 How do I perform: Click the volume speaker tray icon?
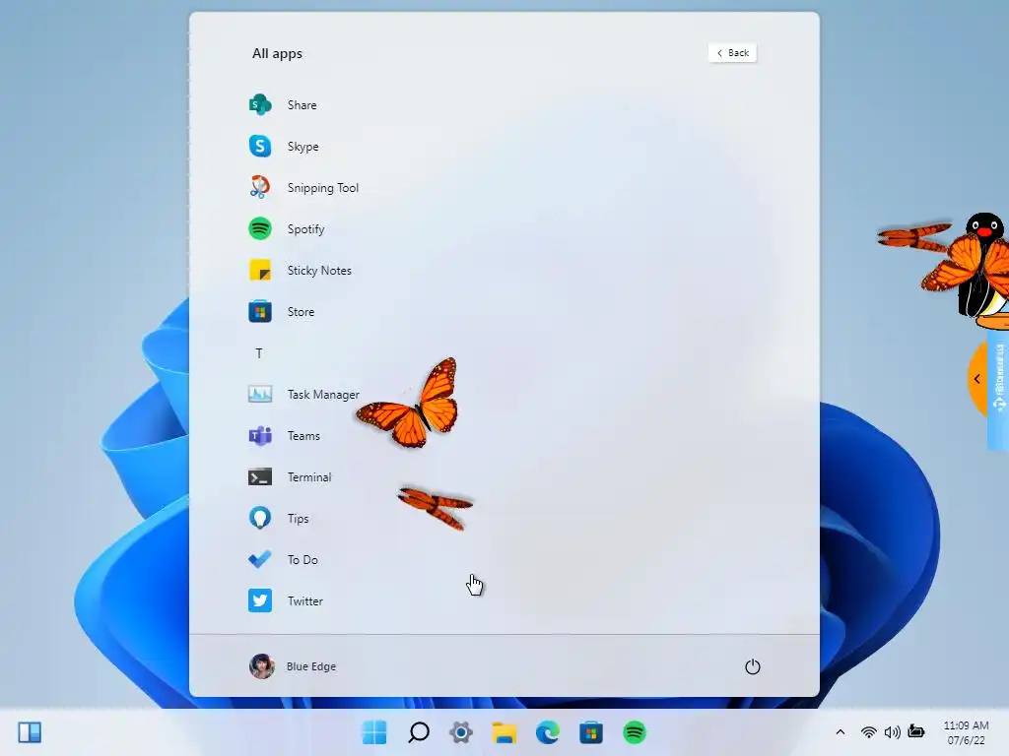[x=892, y=732]
